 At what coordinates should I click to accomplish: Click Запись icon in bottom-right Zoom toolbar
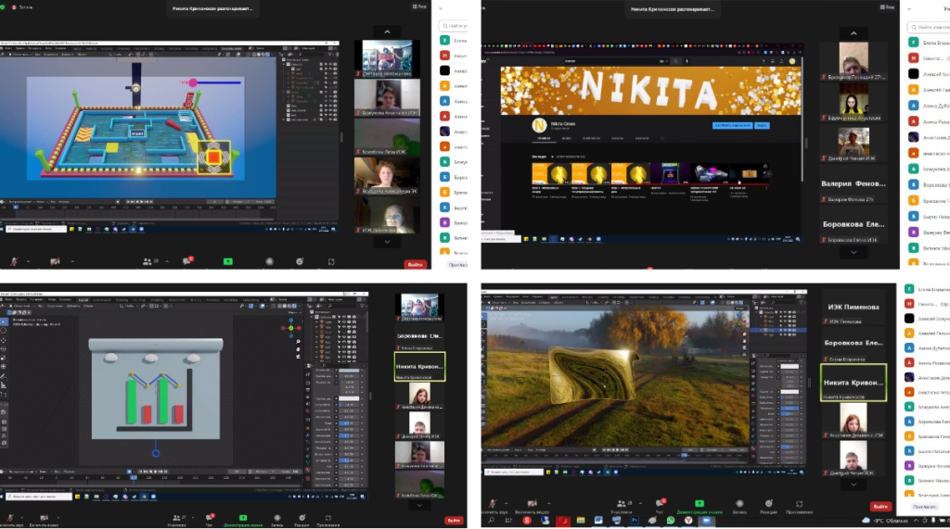click(739, 504)
